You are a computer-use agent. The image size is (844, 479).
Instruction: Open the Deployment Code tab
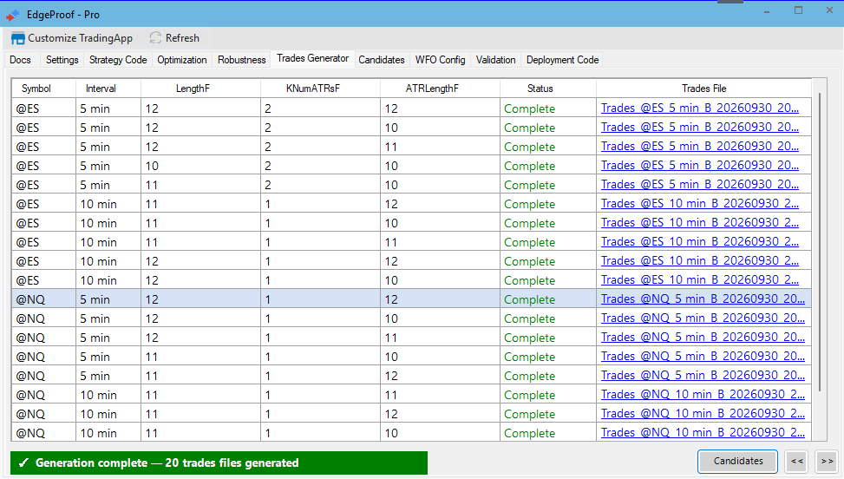pos(562,60)
